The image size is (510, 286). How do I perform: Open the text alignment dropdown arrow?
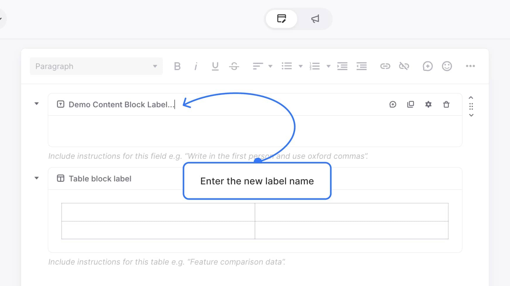click(270, 66)
